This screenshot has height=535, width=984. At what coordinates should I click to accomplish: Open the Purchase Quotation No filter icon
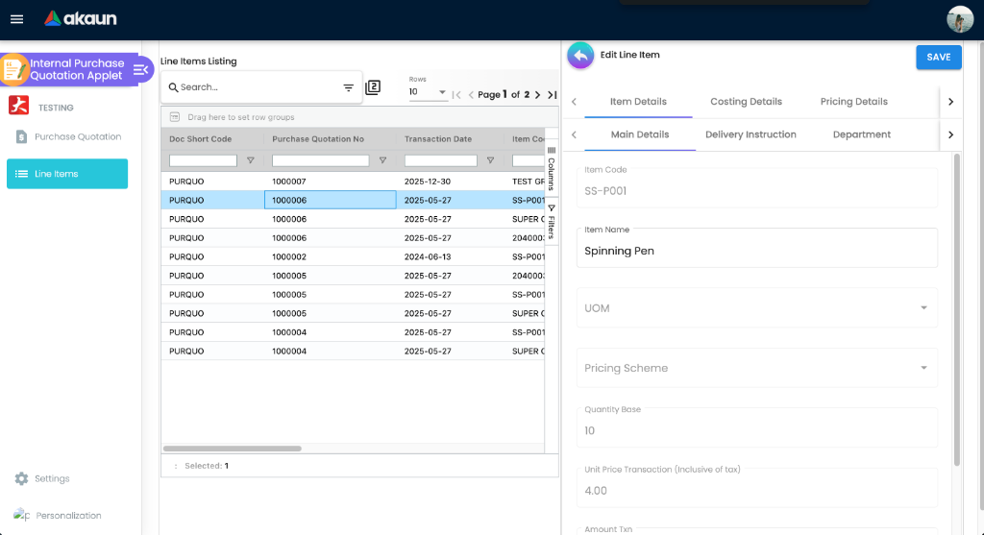tap(382, 160)
